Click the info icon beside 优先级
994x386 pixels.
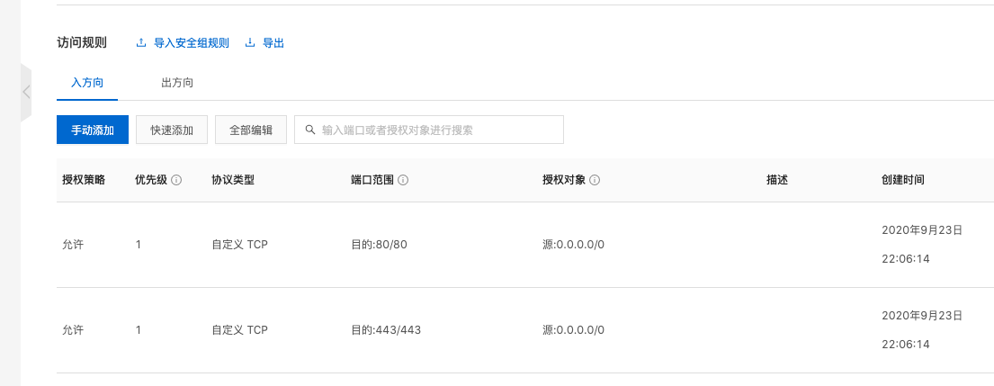(176, 180)
